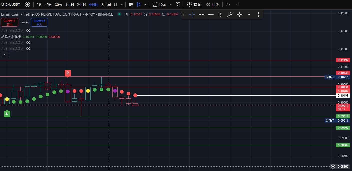Image resolution: width=352 pixels, height=171 pixels.
Task: Show the 布林中轨机器人 indicator directly below 乘风资本指标
Action: pos(28,43)
